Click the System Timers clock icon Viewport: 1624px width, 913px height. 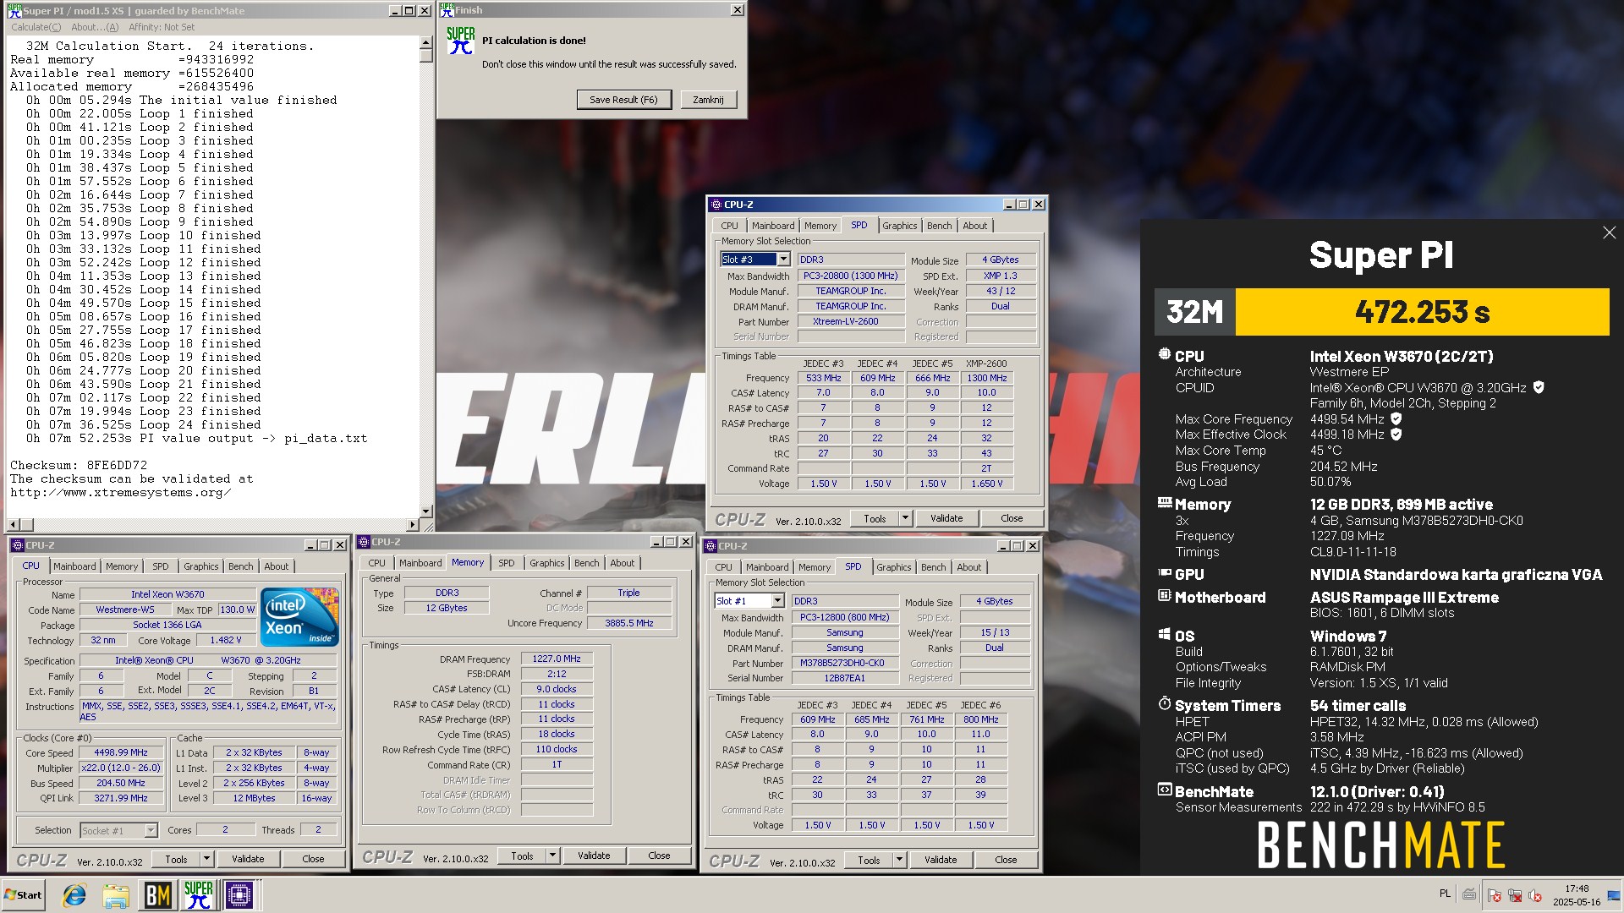pos(1165,704)
